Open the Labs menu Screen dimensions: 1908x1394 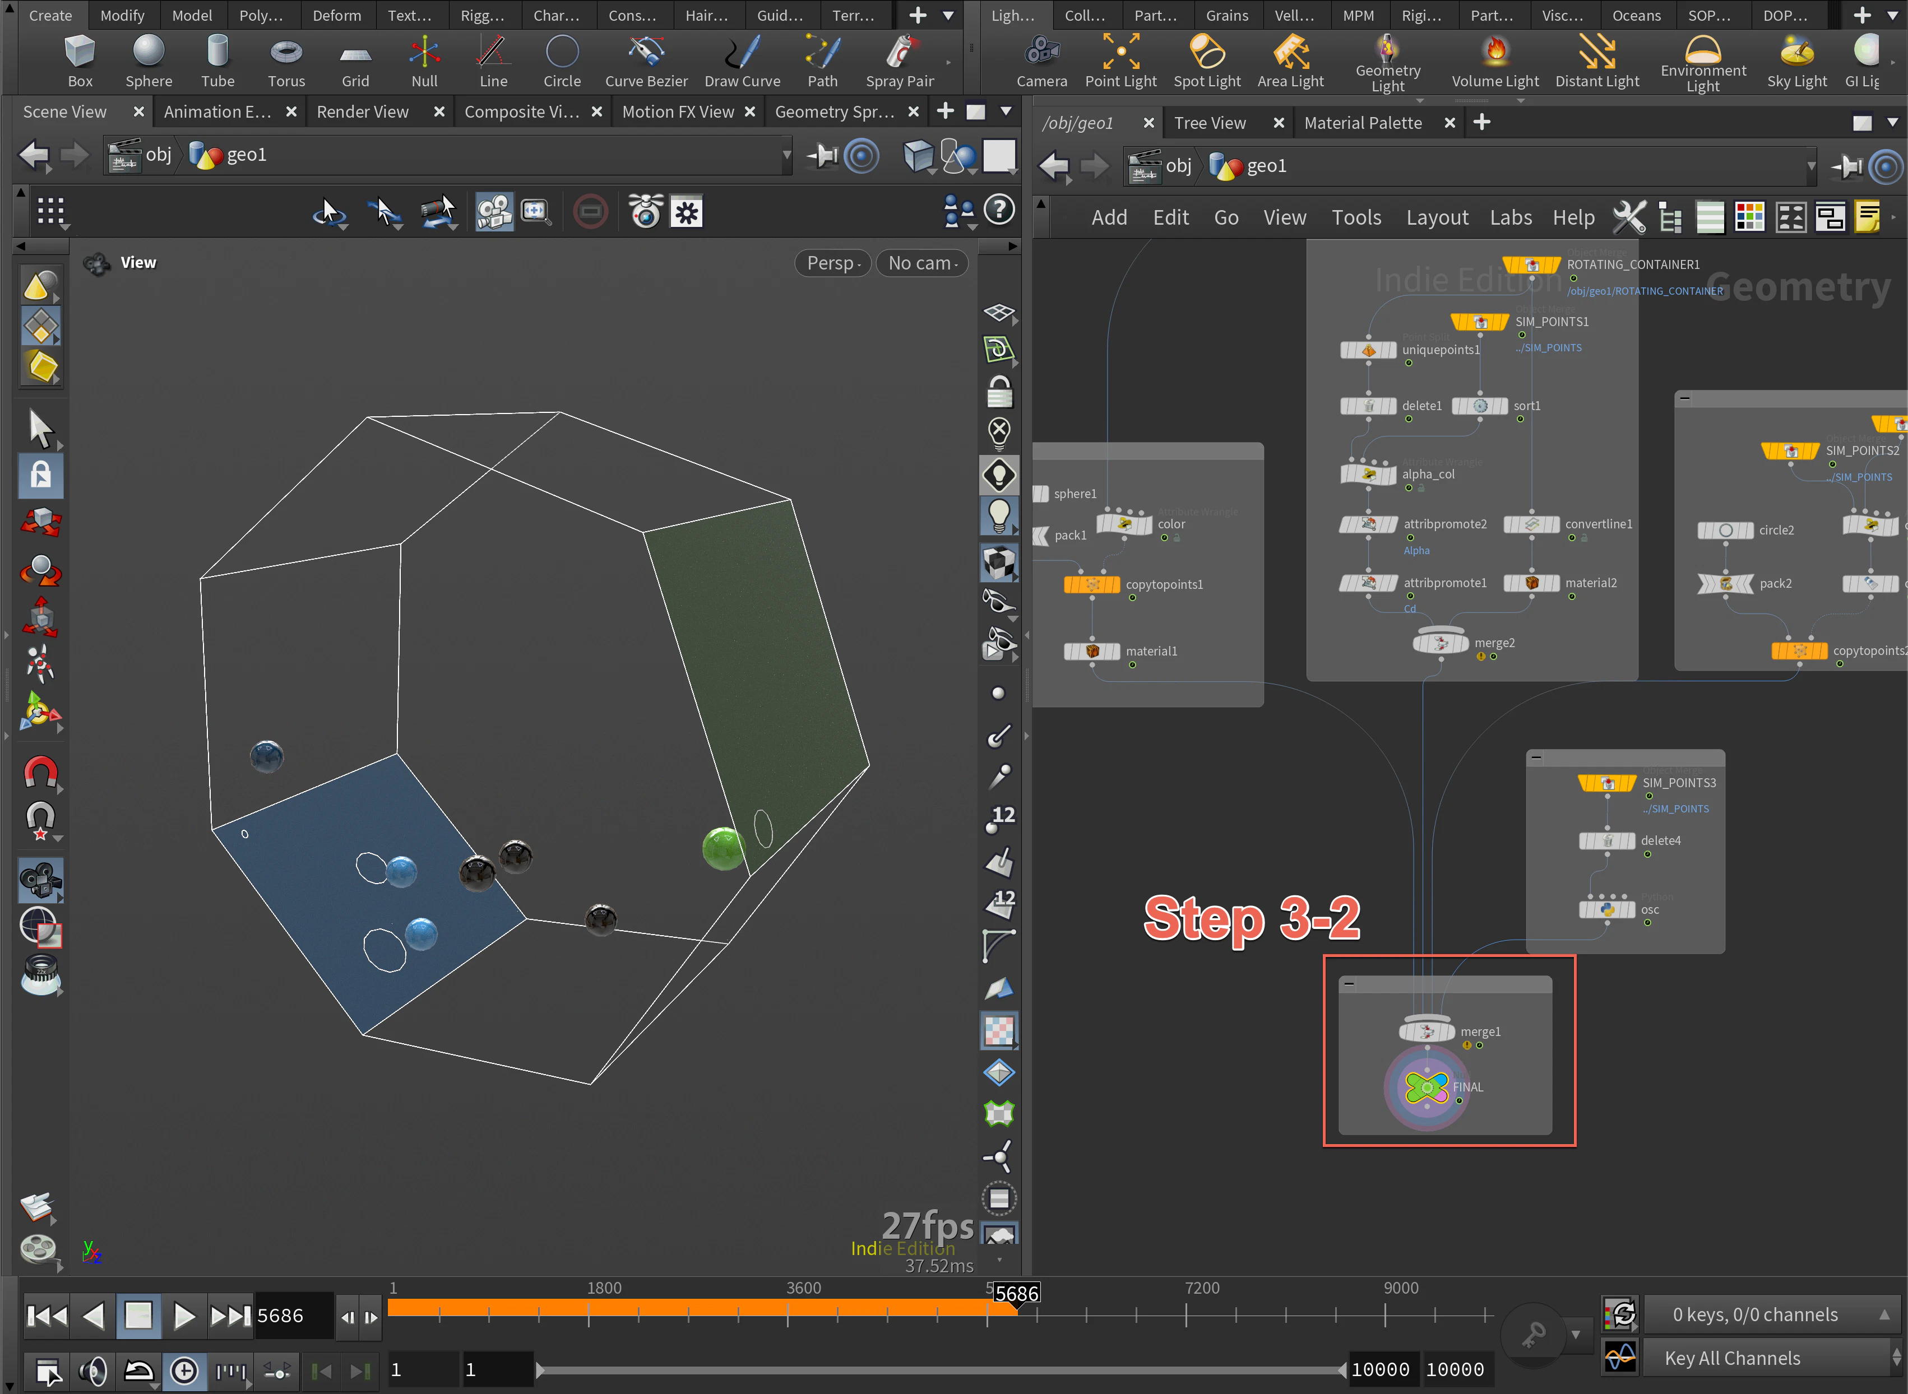click(1511, 218)
